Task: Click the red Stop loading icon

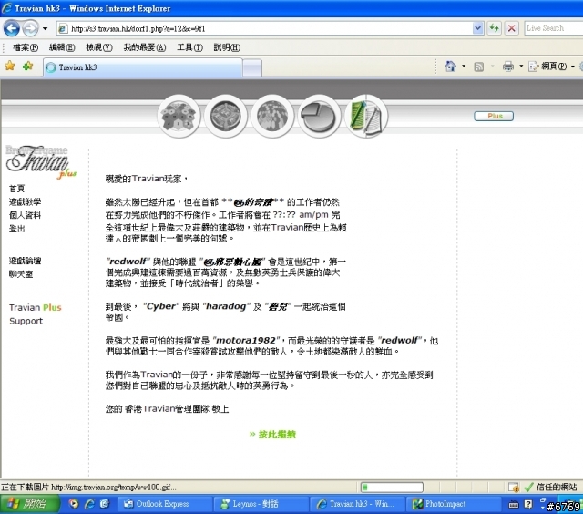Action: click(x=512, y=28)
